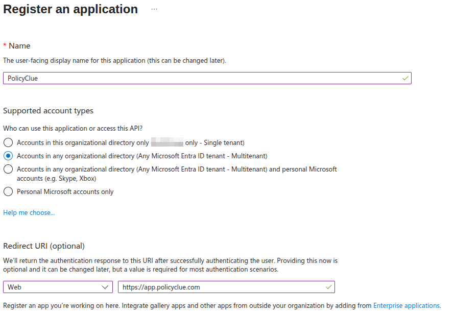The image size is (455, 314).
Task: Click the 'Who can use this application' question text
Action: tap(73, 128)
